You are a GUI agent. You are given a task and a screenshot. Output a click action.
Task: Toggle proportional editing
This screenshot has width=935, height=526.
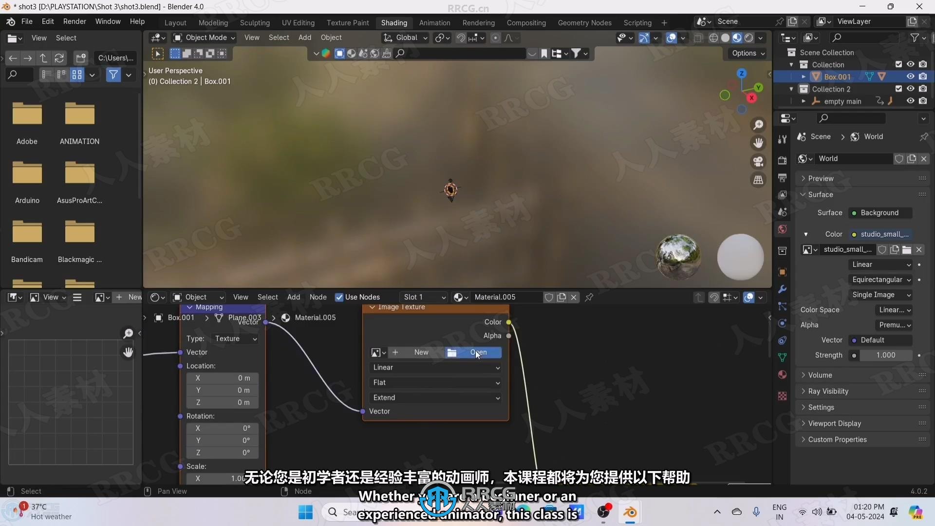(x=495, y=38)
